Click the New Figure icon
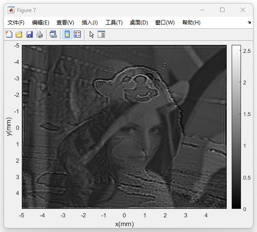This screenshot has width=257, height=232. pyautogui.click(x=9, y=34)
